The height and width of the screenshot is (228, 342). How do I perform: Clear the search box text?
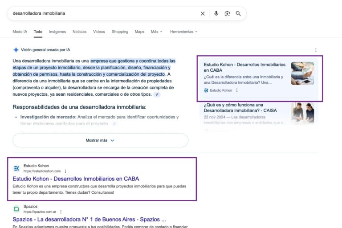(203, 13)
